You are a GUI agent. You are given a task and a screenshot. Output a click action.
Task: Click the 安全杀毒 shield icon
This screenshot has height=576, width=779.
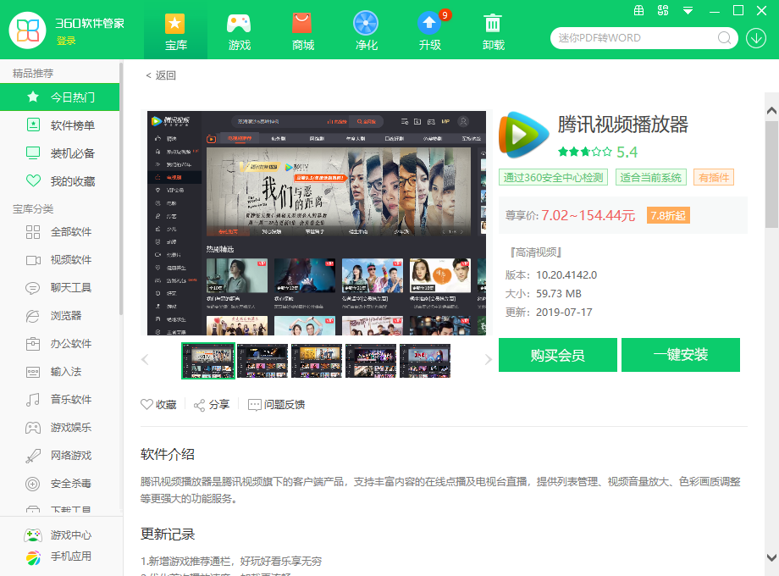(x=33, y=484)
